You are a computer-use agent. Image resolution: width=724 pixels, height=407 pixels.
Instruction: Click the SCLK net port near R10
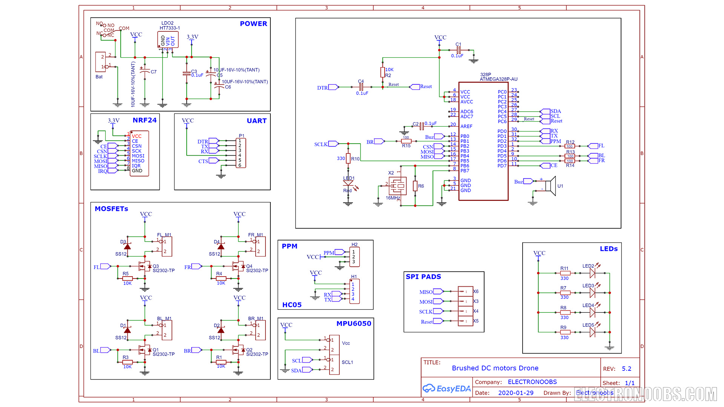coord(334,144)
